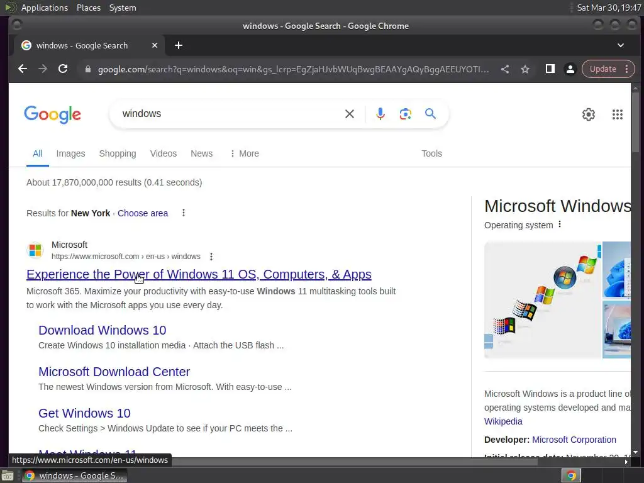Open a new tab
The image size is (644, 483).
coord(178,45)
